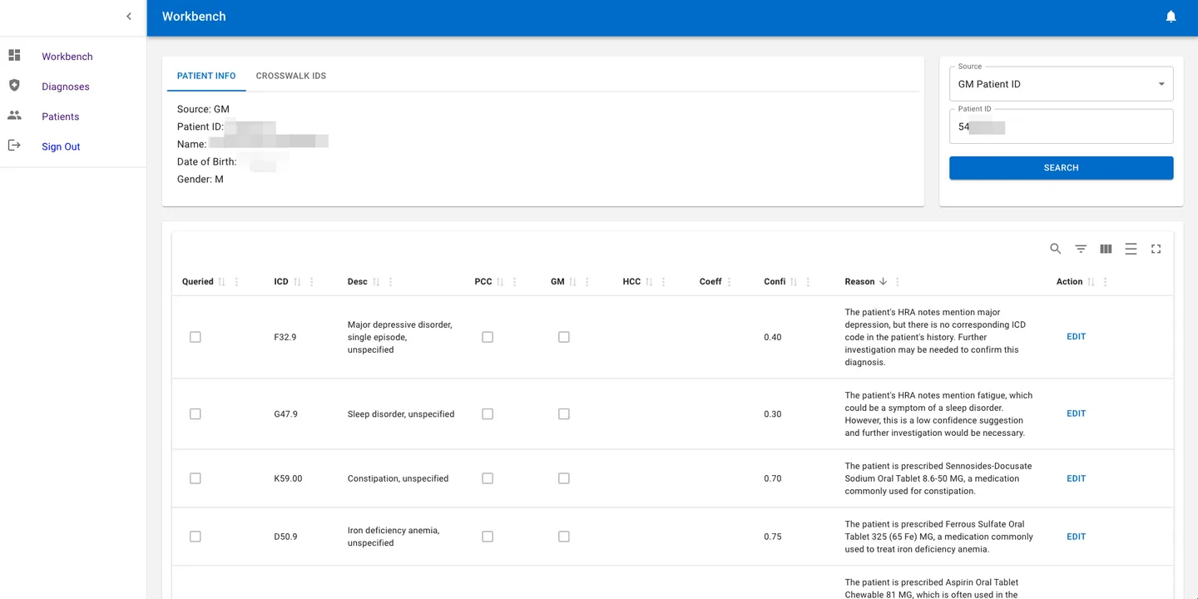Click the notification bell icon

(1171, 16)
